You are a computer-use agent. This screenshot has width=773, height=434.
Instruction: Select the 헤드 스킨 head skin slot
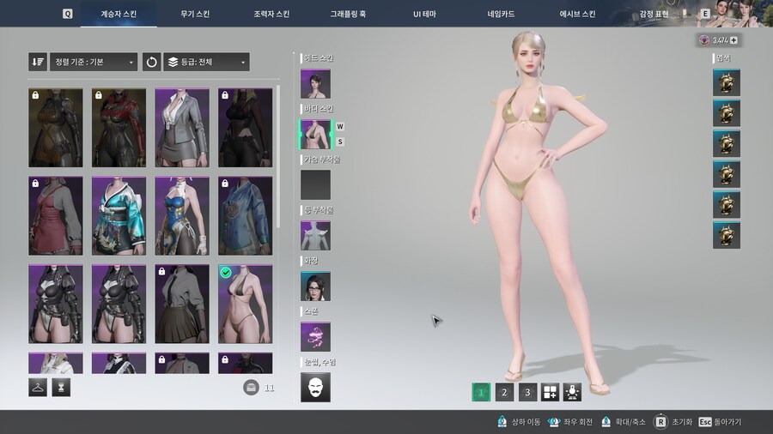pos(315,84)
